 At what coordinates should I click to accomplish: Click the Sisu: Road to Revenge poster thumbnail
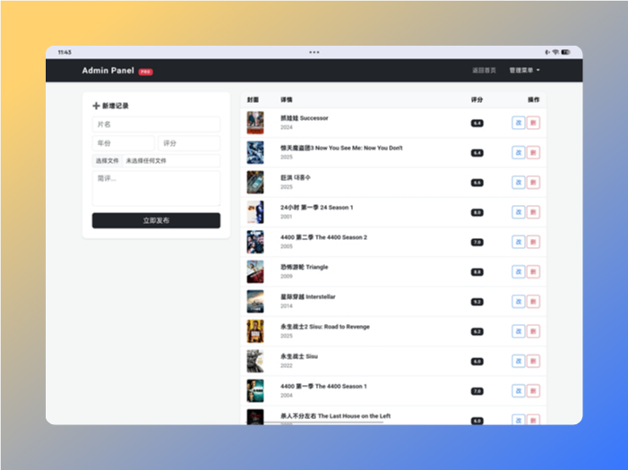[255, 331]
